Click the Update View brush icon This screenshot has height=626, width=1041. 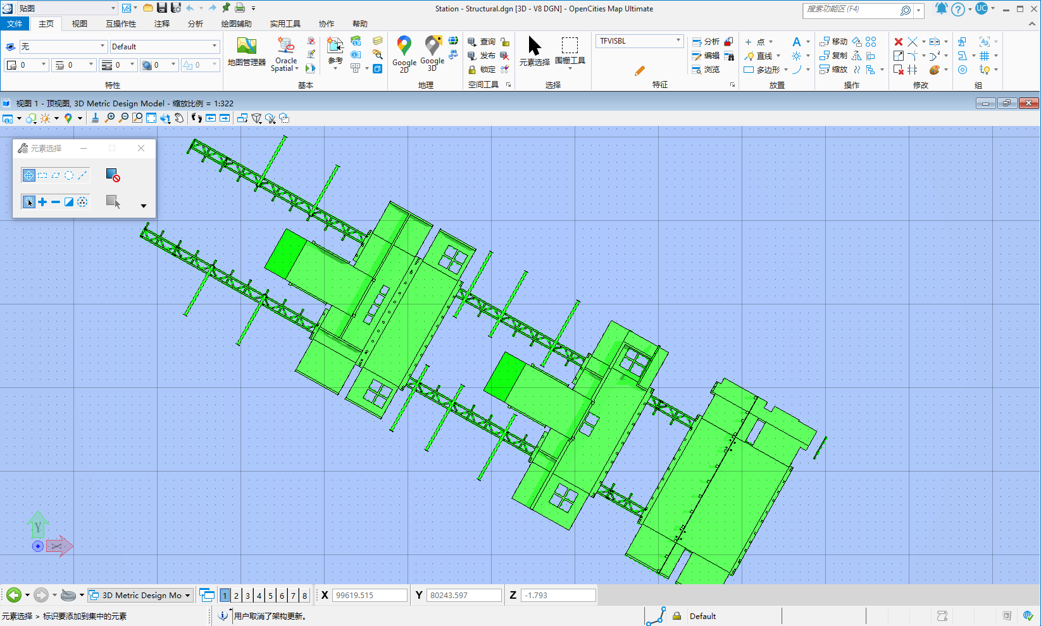coord(95,118)
